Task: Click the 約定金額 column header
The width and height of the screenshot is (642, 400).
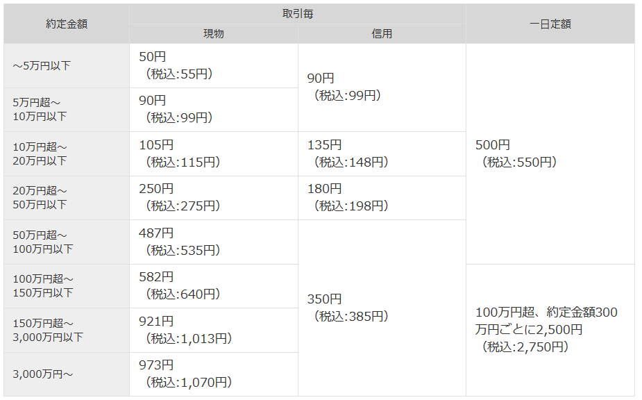Action: (67, 24)
